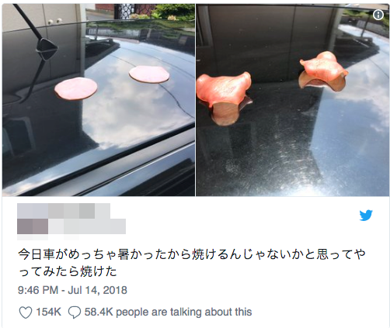This screenshot has width=390, height=328.
Task: Click the car antenna base in first photo
Action: pyautogui.click(x=47, y=49)
